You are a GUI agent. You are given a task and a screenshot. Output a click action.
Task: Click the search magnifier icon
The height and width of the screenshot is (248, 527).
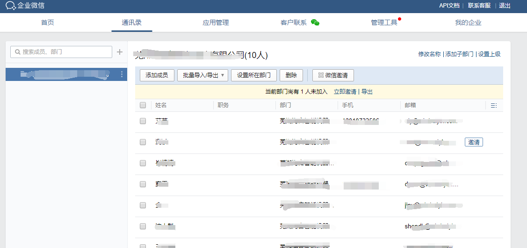[17, 52]
